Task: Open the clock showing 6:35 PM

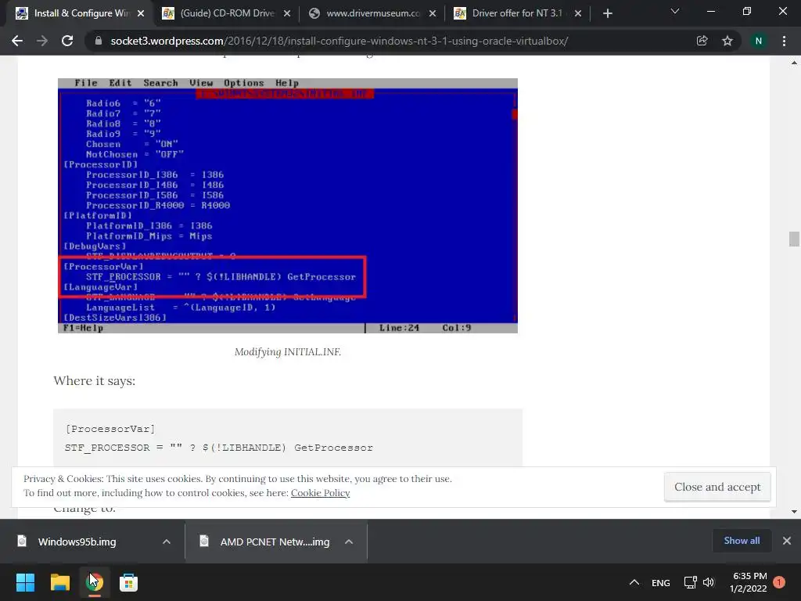Action: click(749, 582)
